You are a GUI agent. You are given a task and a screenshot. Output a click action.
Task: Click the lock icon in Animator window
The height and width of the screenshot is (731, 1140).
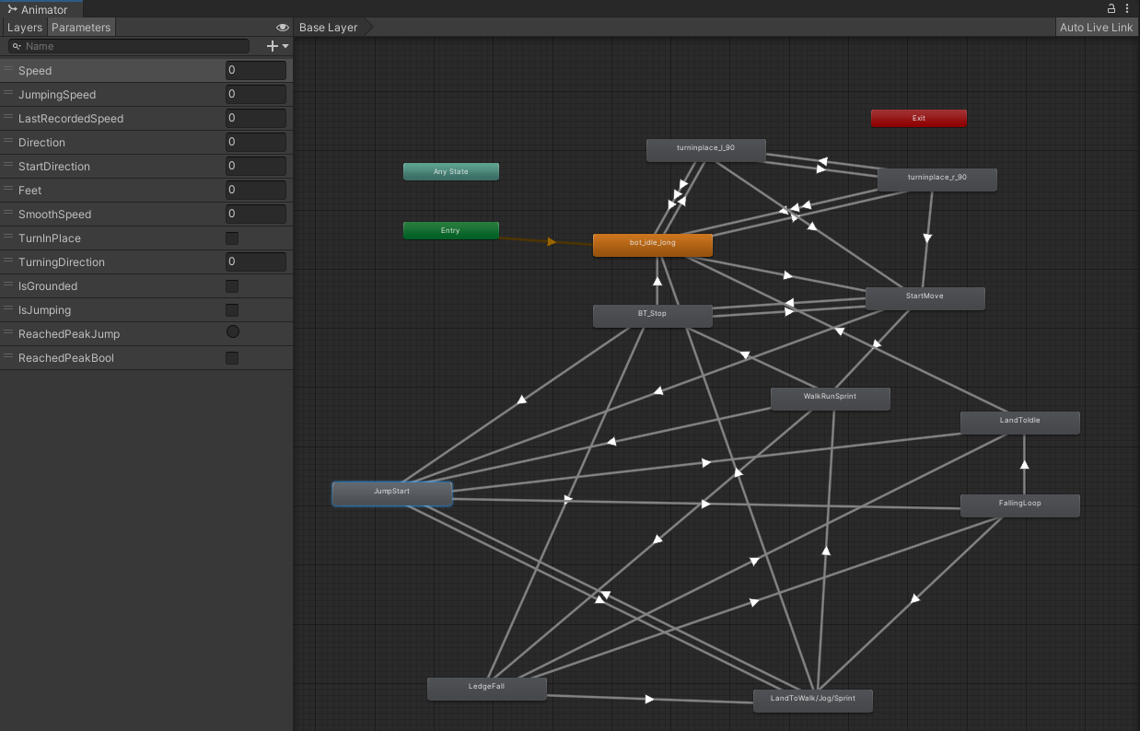tap(1111, 7)
